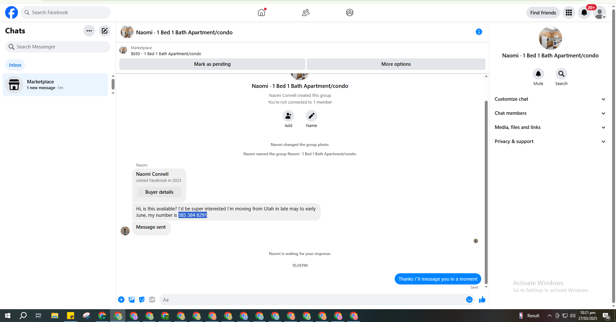Click the "Naomi Connell" name in buyer card
Viewport: 616px width, 322px height.
[152, 174]
